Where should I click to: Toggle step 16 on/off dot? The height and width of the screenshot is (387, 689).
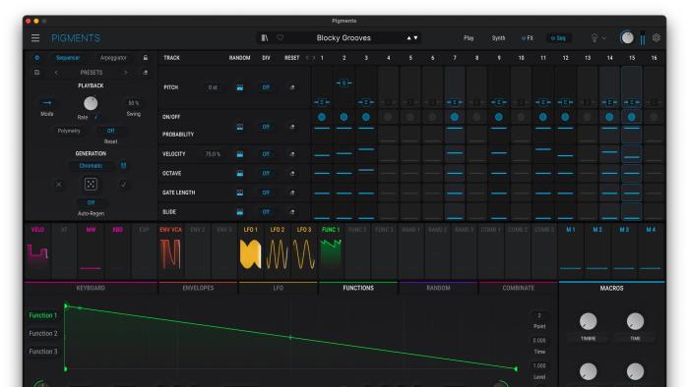(654, 117)
